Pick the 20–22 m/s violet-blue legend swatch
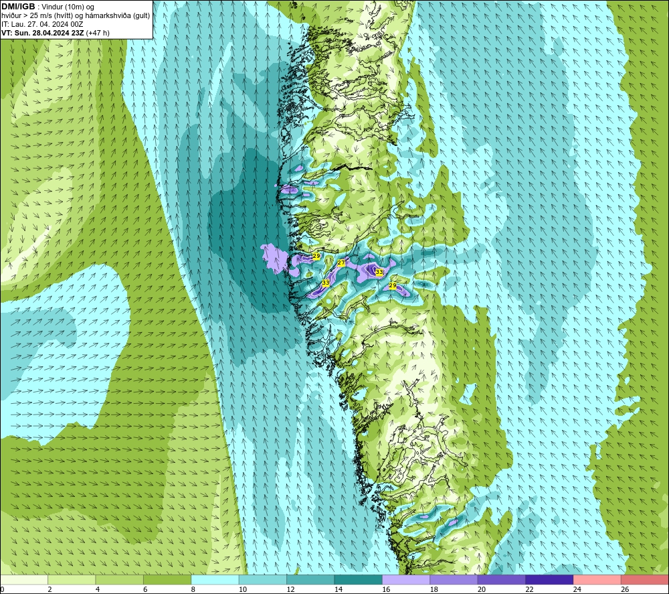The width and height of the screenshot is (669, 594). tap(502, 579)
